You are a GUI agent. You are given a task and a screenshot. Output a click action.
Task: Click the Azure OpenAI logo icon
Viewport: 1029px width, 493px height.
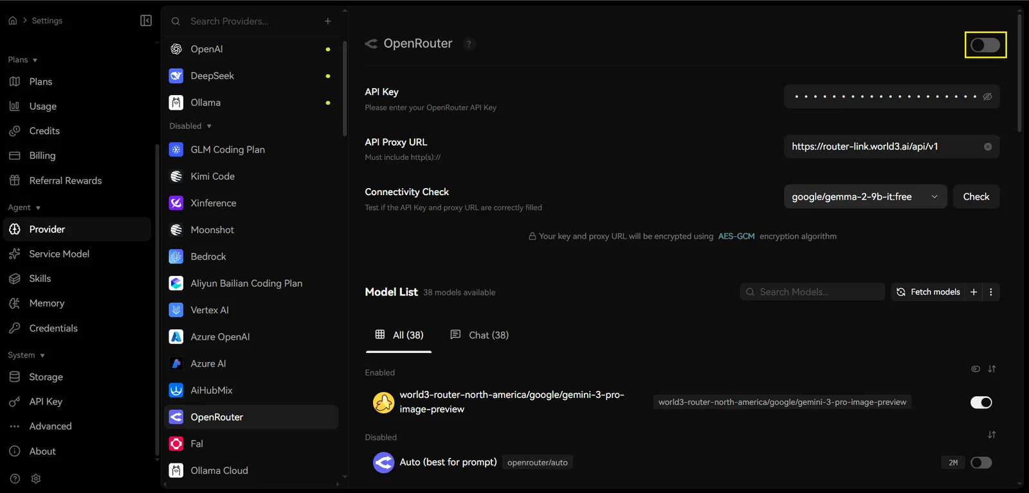tap(176, 337)
